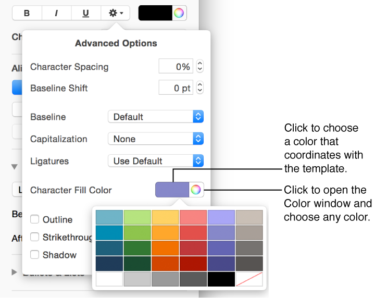Viewport: 375px width, 298px height.
Task: Choose the light orange swatch in second row
Action: [165, 233]
